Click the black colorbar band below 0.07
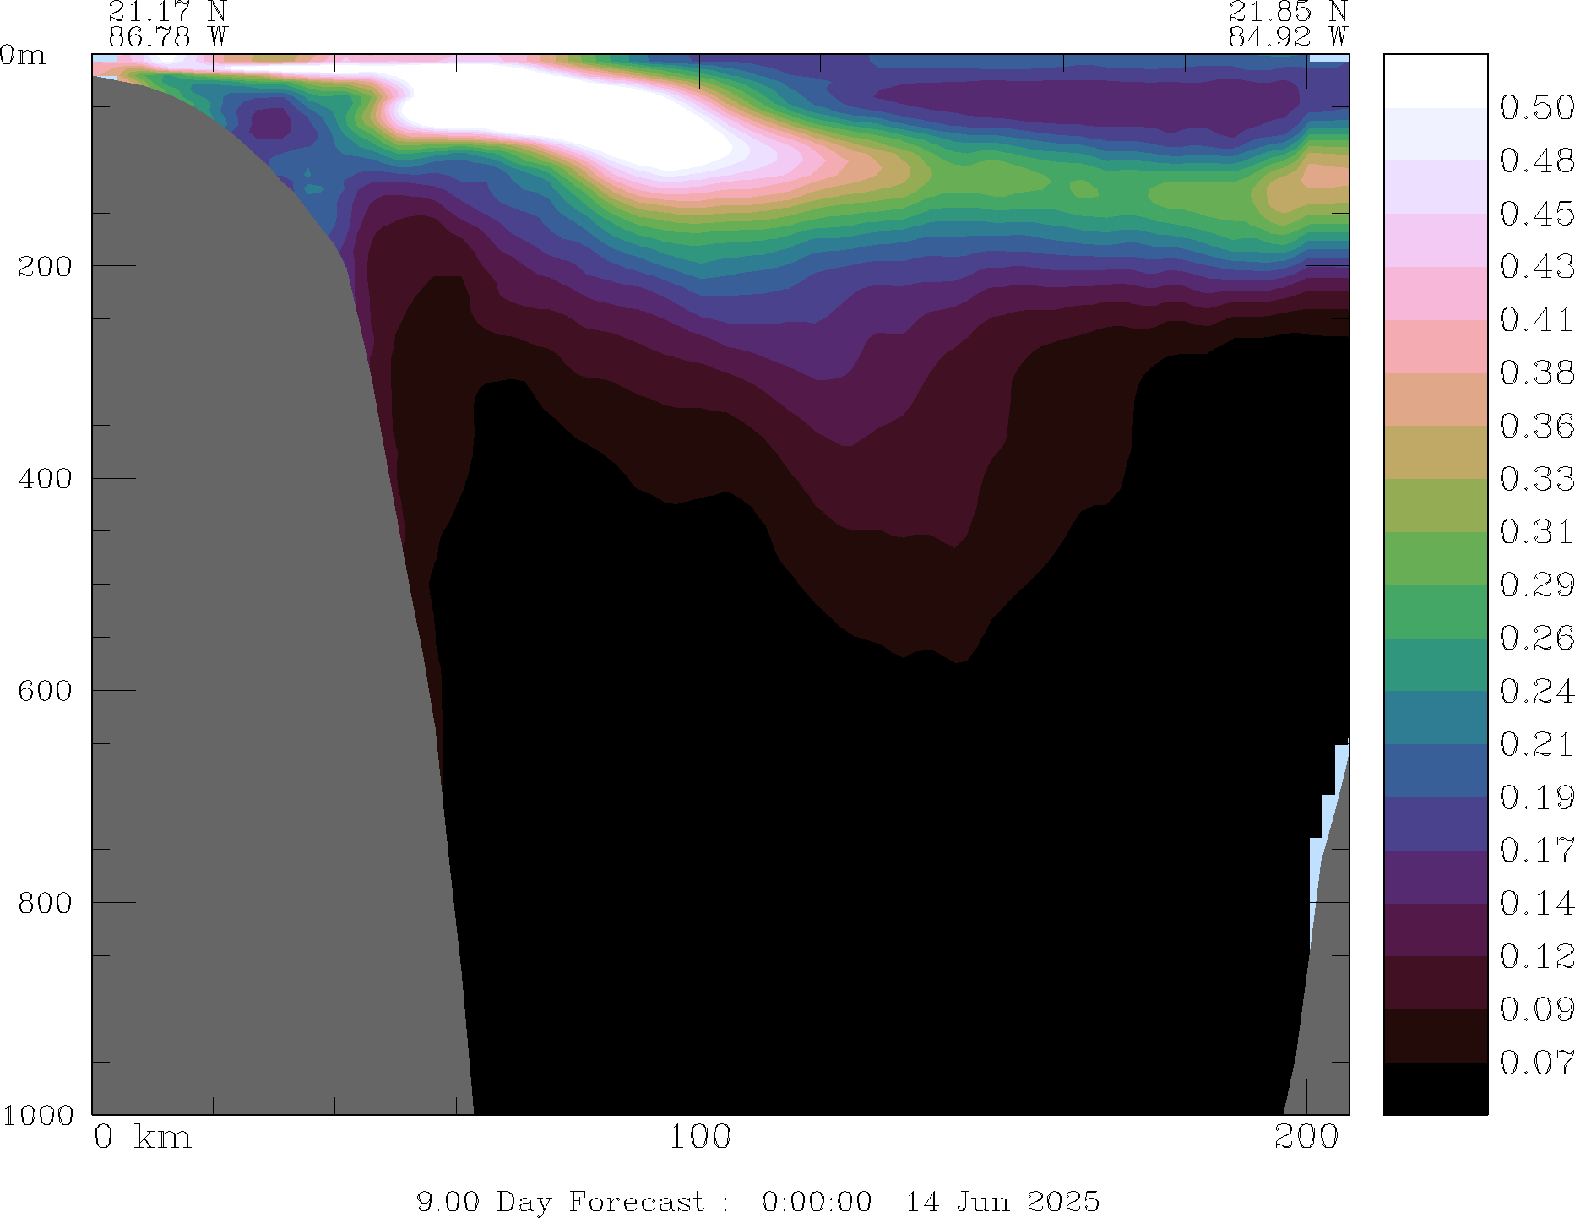The width and height of the screenshot is (1575, 1218). click(x=1435, y=1088)
